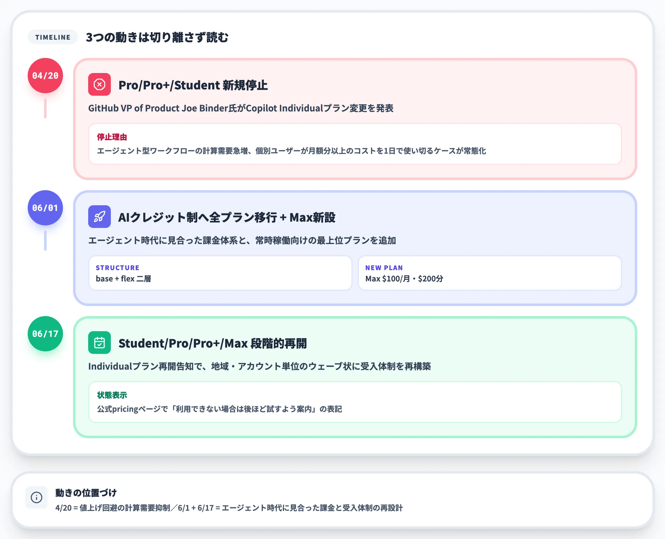
Task: Select the 06/17 timeline marker
Action: pyautogui.click(x=45, y=334)
